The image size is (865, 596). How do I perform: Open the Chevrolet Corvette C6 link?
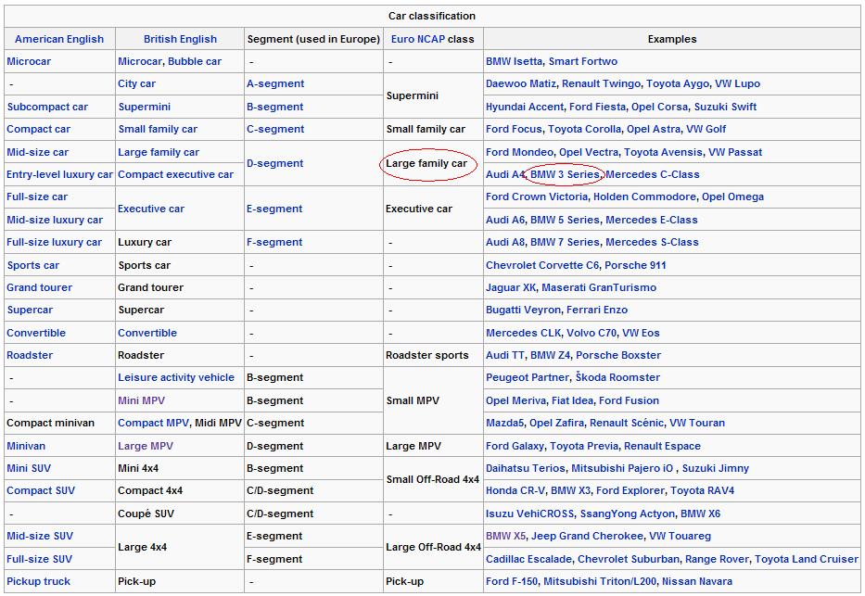coord(542,265)
